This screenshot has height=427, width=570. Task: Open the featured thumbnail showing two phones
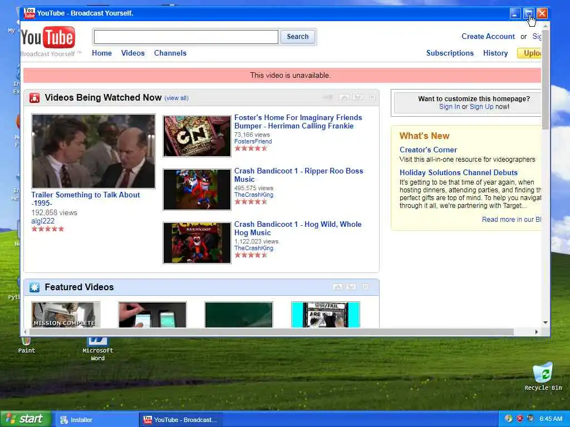(x=153, y=315)
